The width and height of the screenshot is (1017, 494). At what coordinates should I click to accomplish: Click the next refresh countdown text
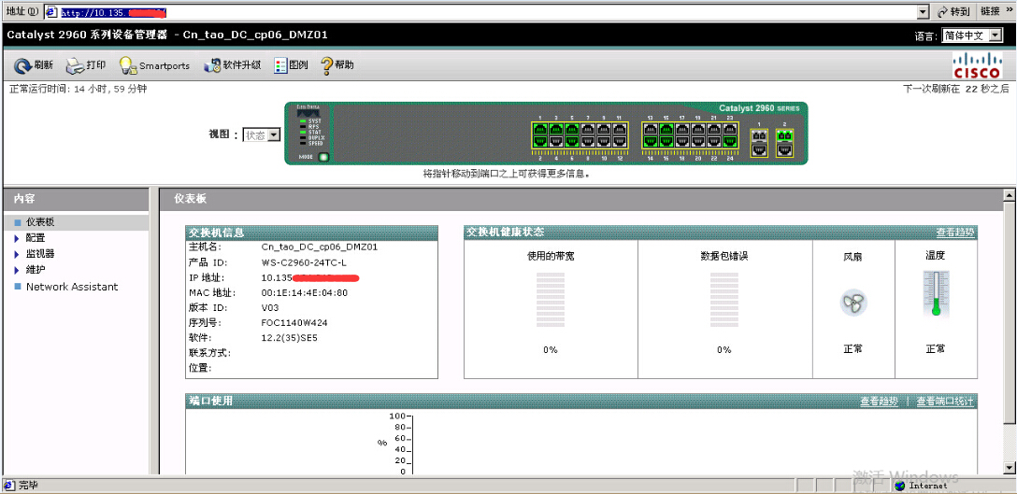click(x=956, y=89)
